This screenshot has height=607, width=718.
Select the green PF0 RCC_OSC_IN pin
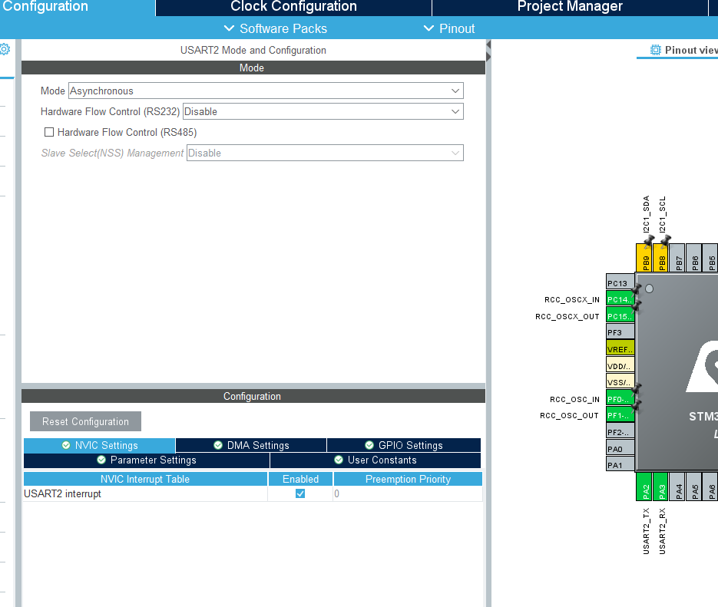tap(620, 398)
